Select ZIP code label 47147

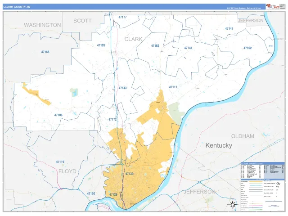(229, 28)
